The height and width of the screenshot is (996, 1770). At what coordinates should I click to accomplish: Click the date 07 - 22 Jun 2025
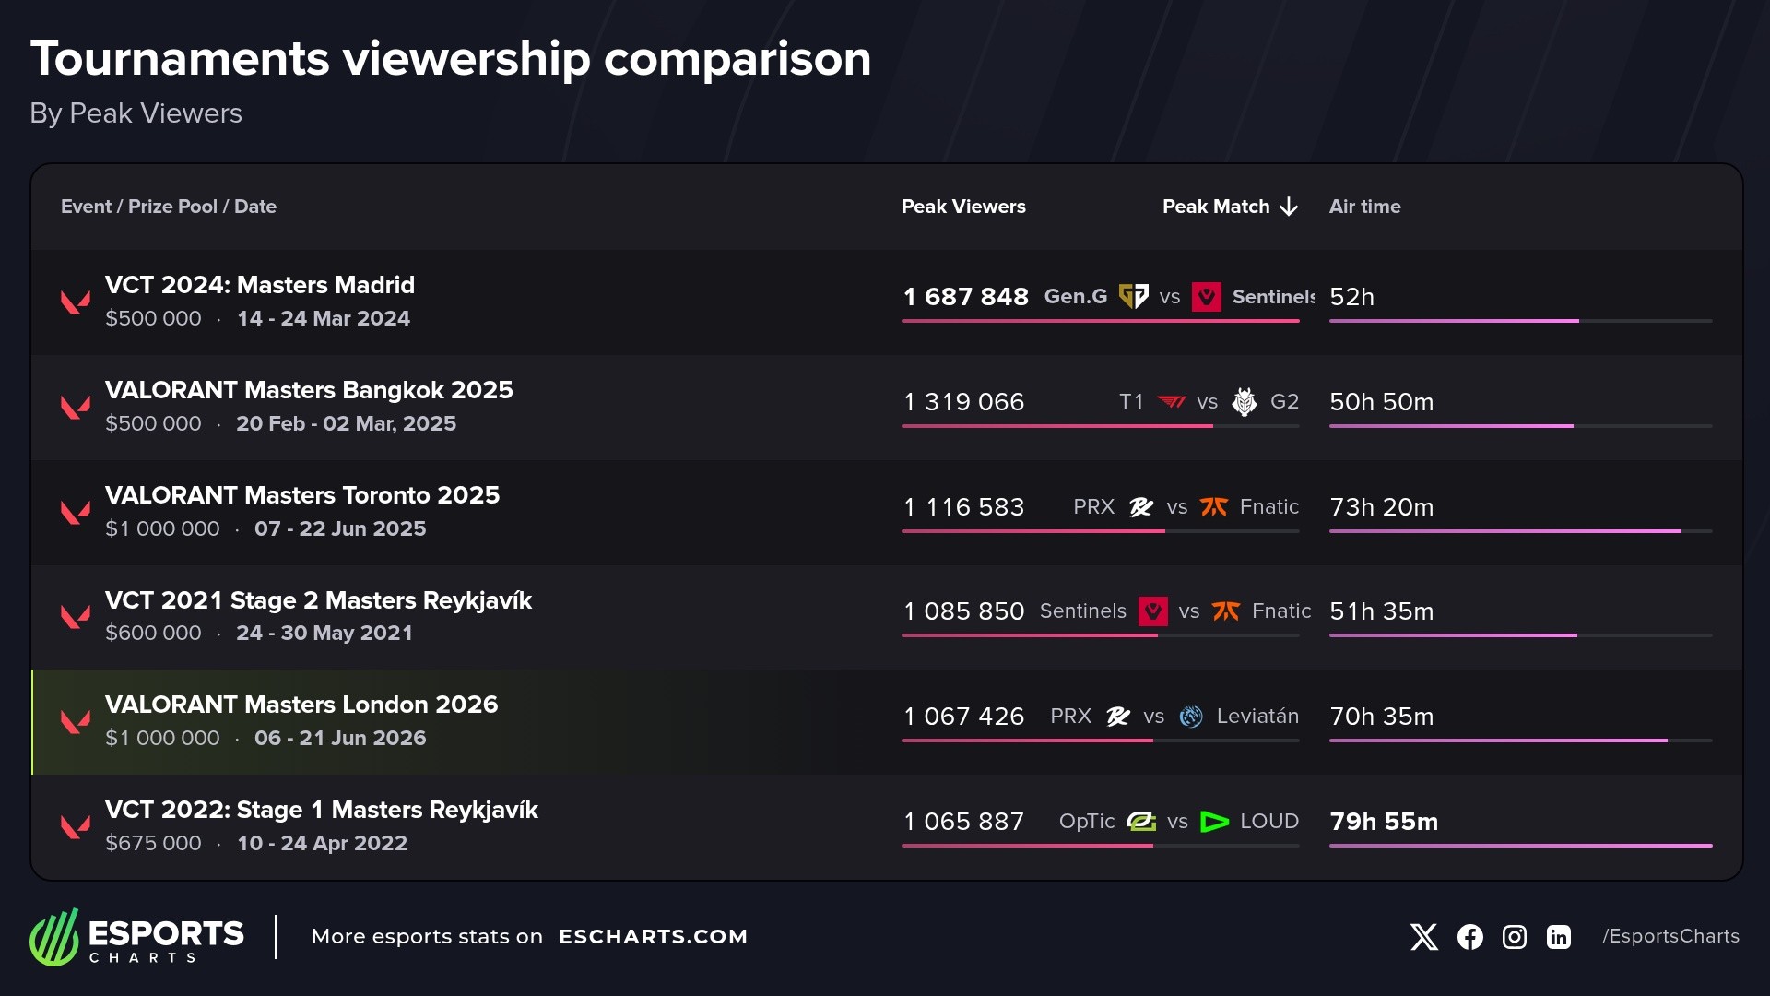point(340,528)
